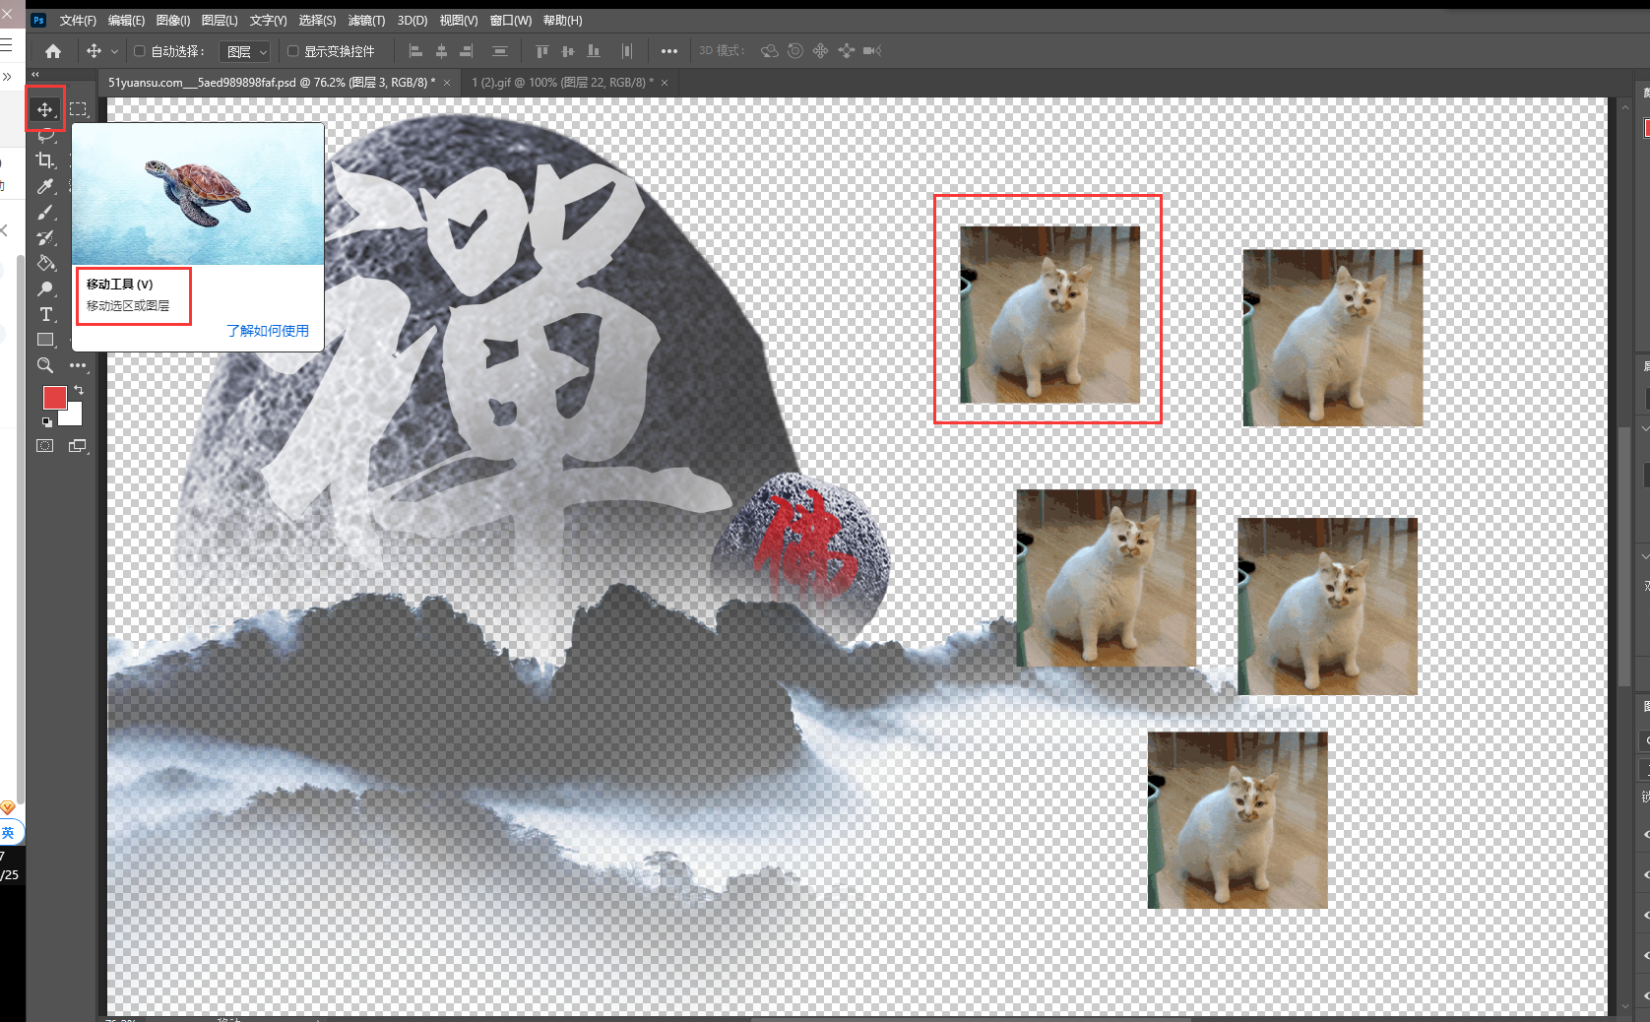Open the 文字(Y) menu
Viewport: 1650px width, 1022px height.
point(268,21)
